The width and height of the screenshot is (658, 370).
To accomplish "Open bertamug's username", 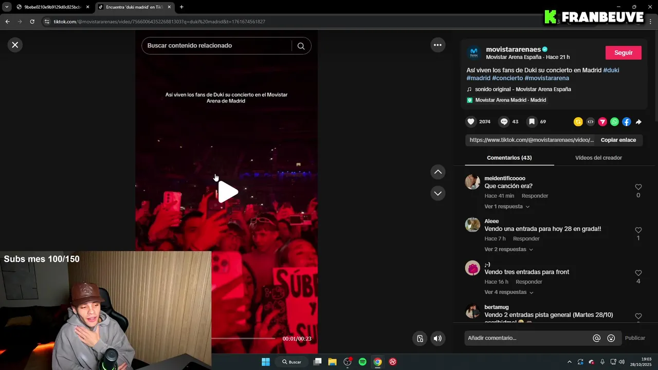I will point(497,307).
